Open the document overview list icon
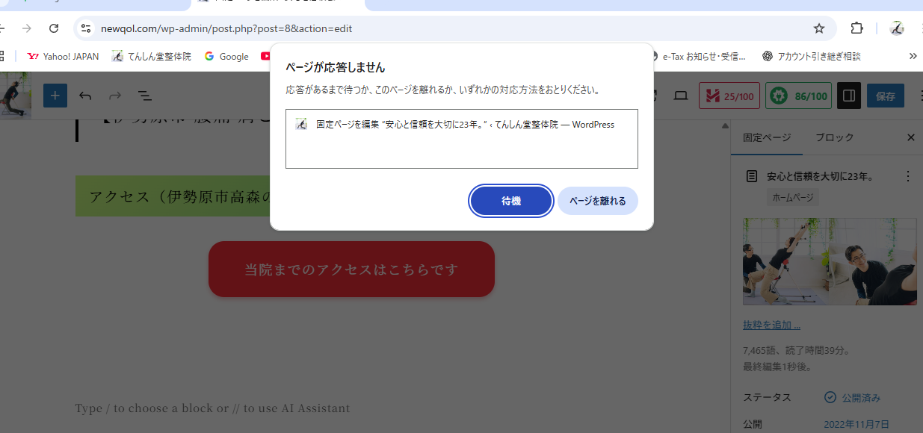The height and width of the screenshot is (433, 923). tap(145, 96)
